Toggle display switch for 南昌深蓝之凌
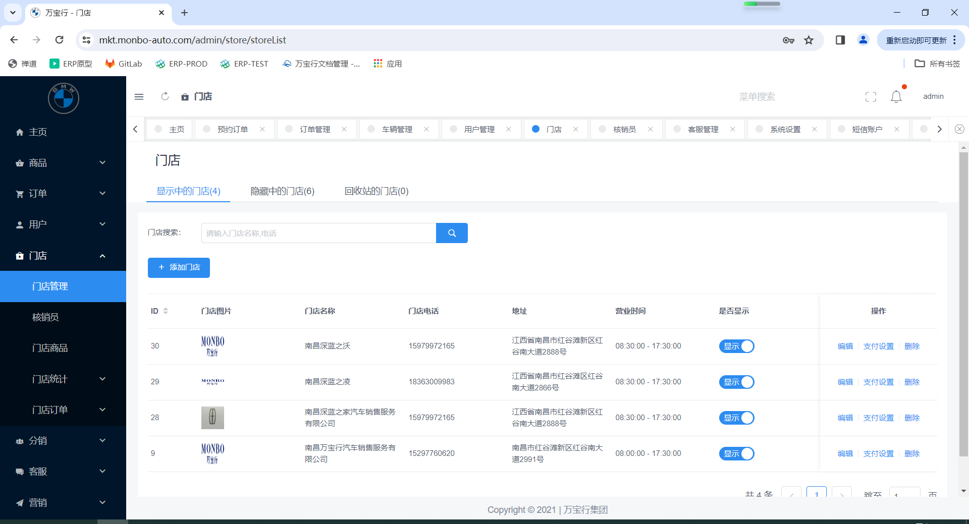Viewport: 969px width, 524px height. coord(736,382)
